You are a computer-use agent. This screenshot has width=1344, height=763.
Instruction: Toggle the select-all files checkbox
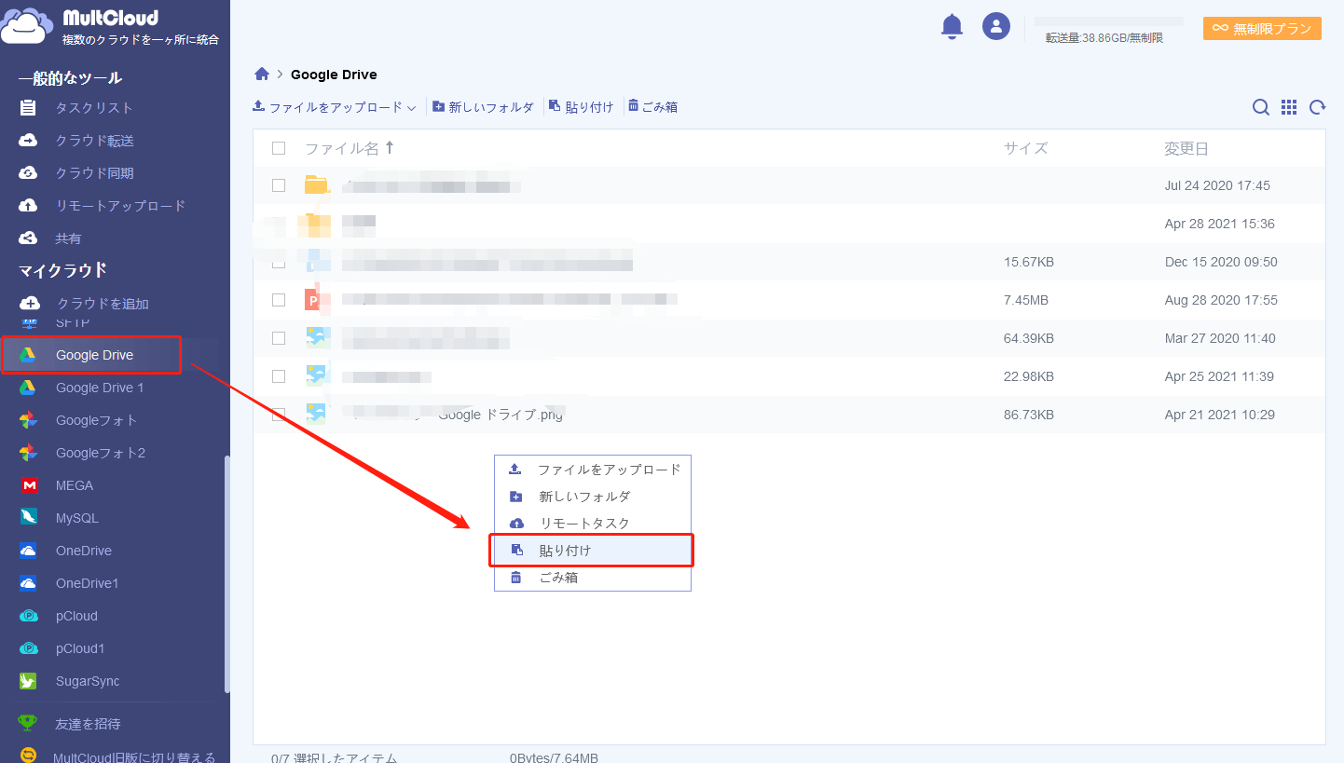(279, 148)
